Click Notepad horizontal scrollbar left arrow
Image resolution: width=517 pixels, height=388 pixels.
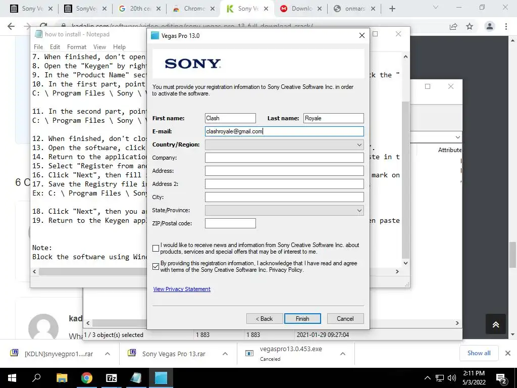34,271
